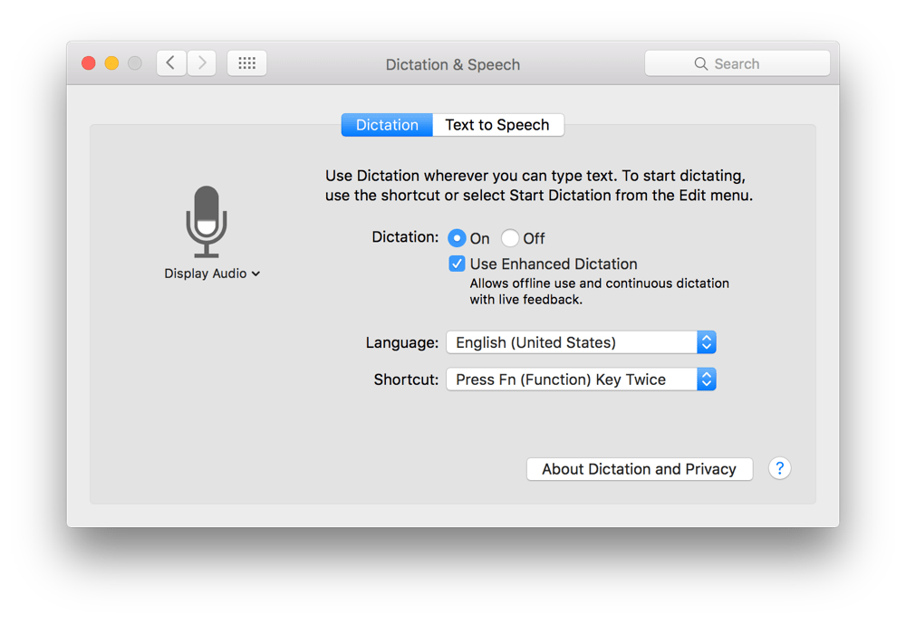
Task: Click the Shortcut dropdown's blue arrows icon
Action: coord(707,379)
